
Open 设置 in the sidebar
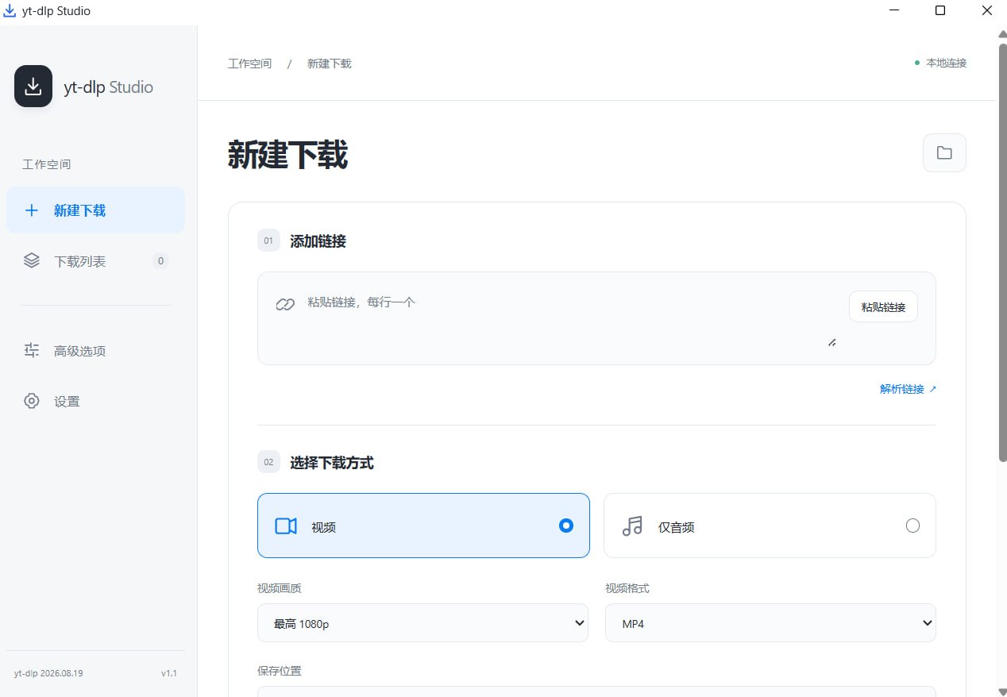click(x=95, y=402)
